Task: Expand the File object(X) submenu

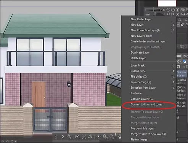Action: 149,76
